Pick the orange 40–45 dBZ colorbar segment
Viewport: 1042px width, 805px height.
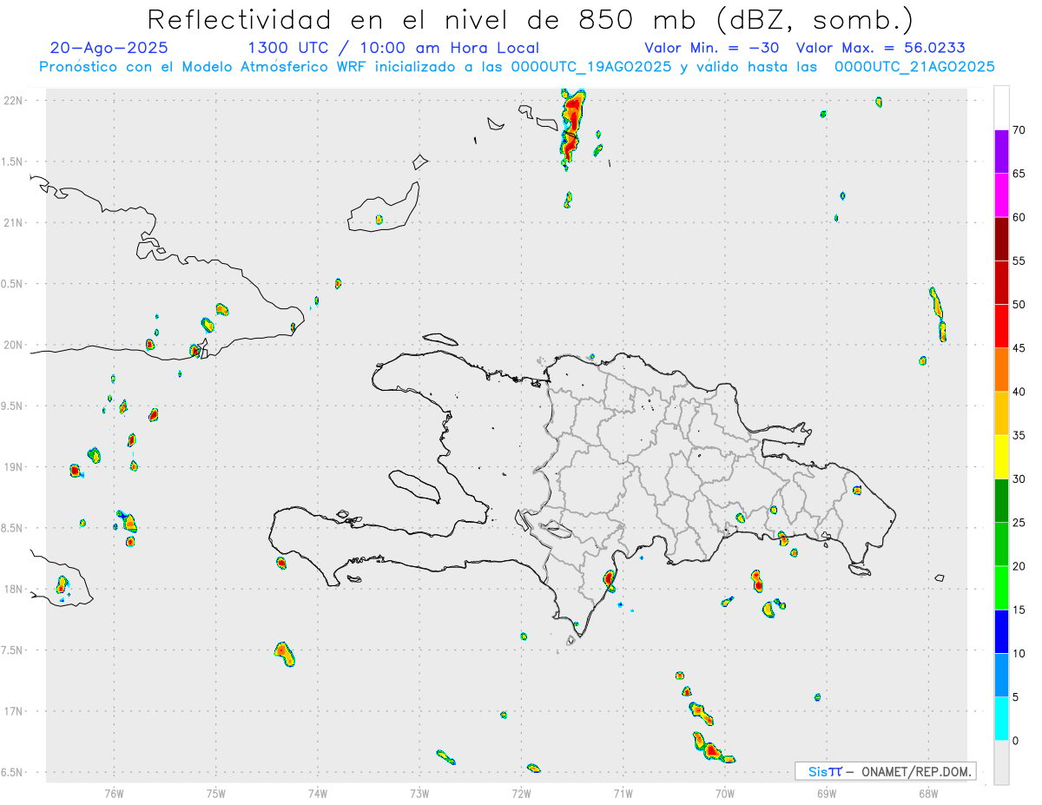tap(1001, 369)
